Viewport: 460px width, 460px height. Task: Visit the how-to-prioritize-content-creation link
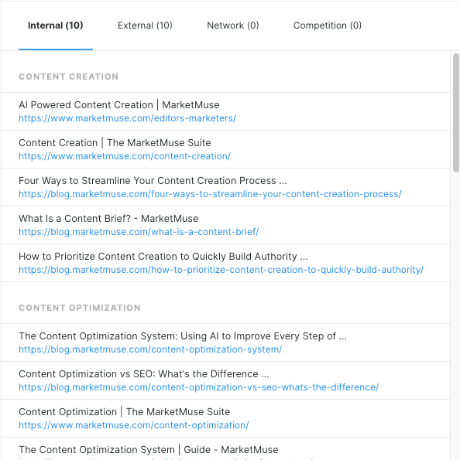pos(221,270)
